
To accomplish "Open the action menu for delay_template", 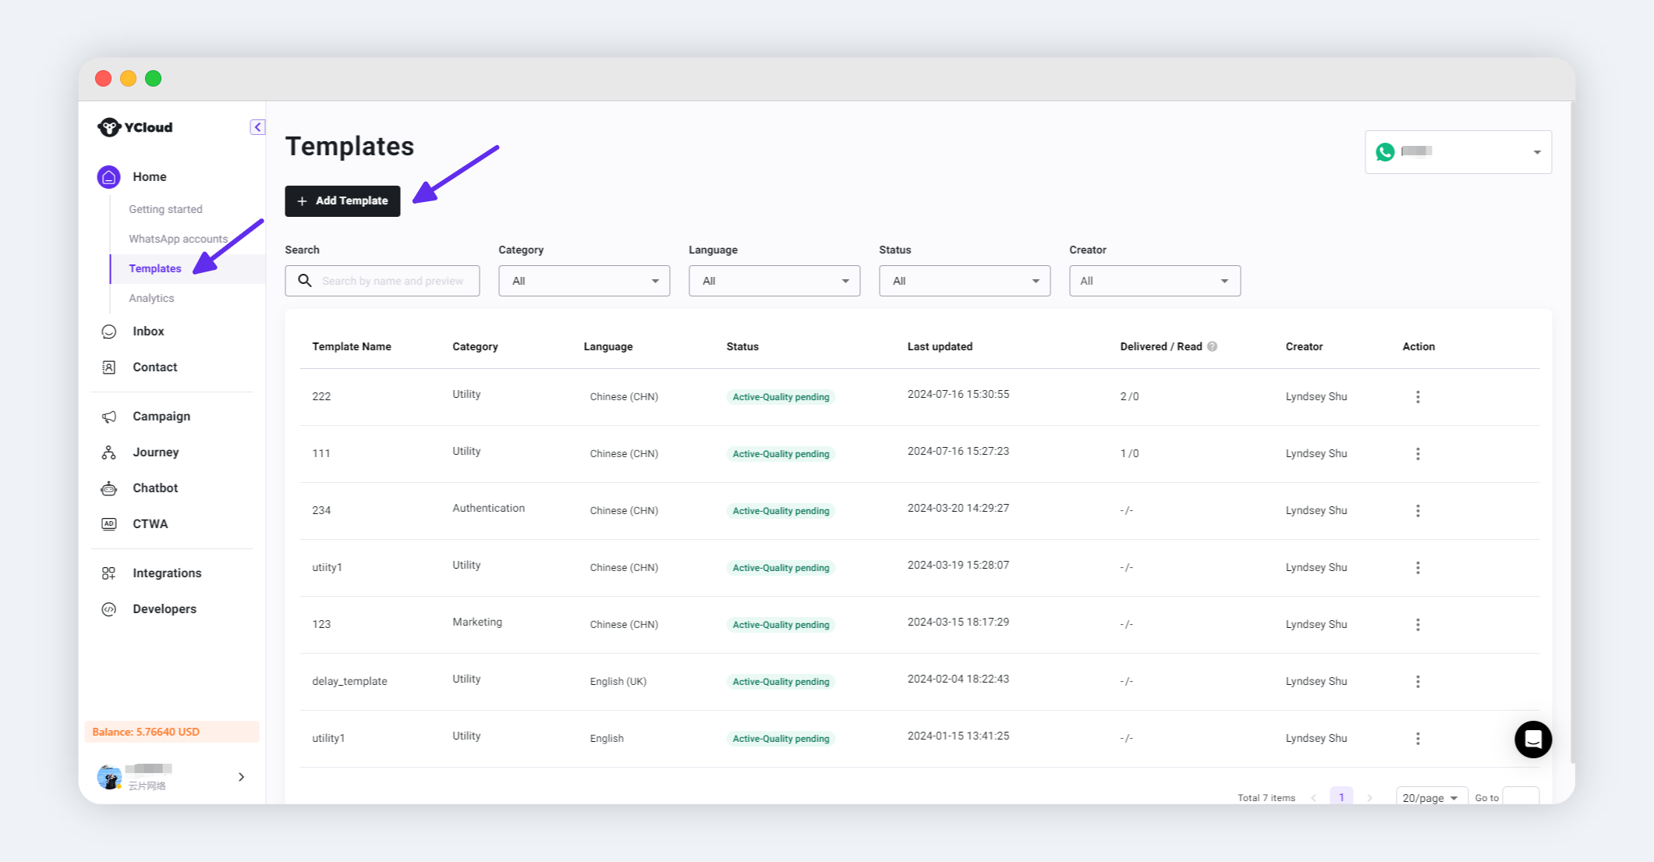I will (x=1418, y=682).
